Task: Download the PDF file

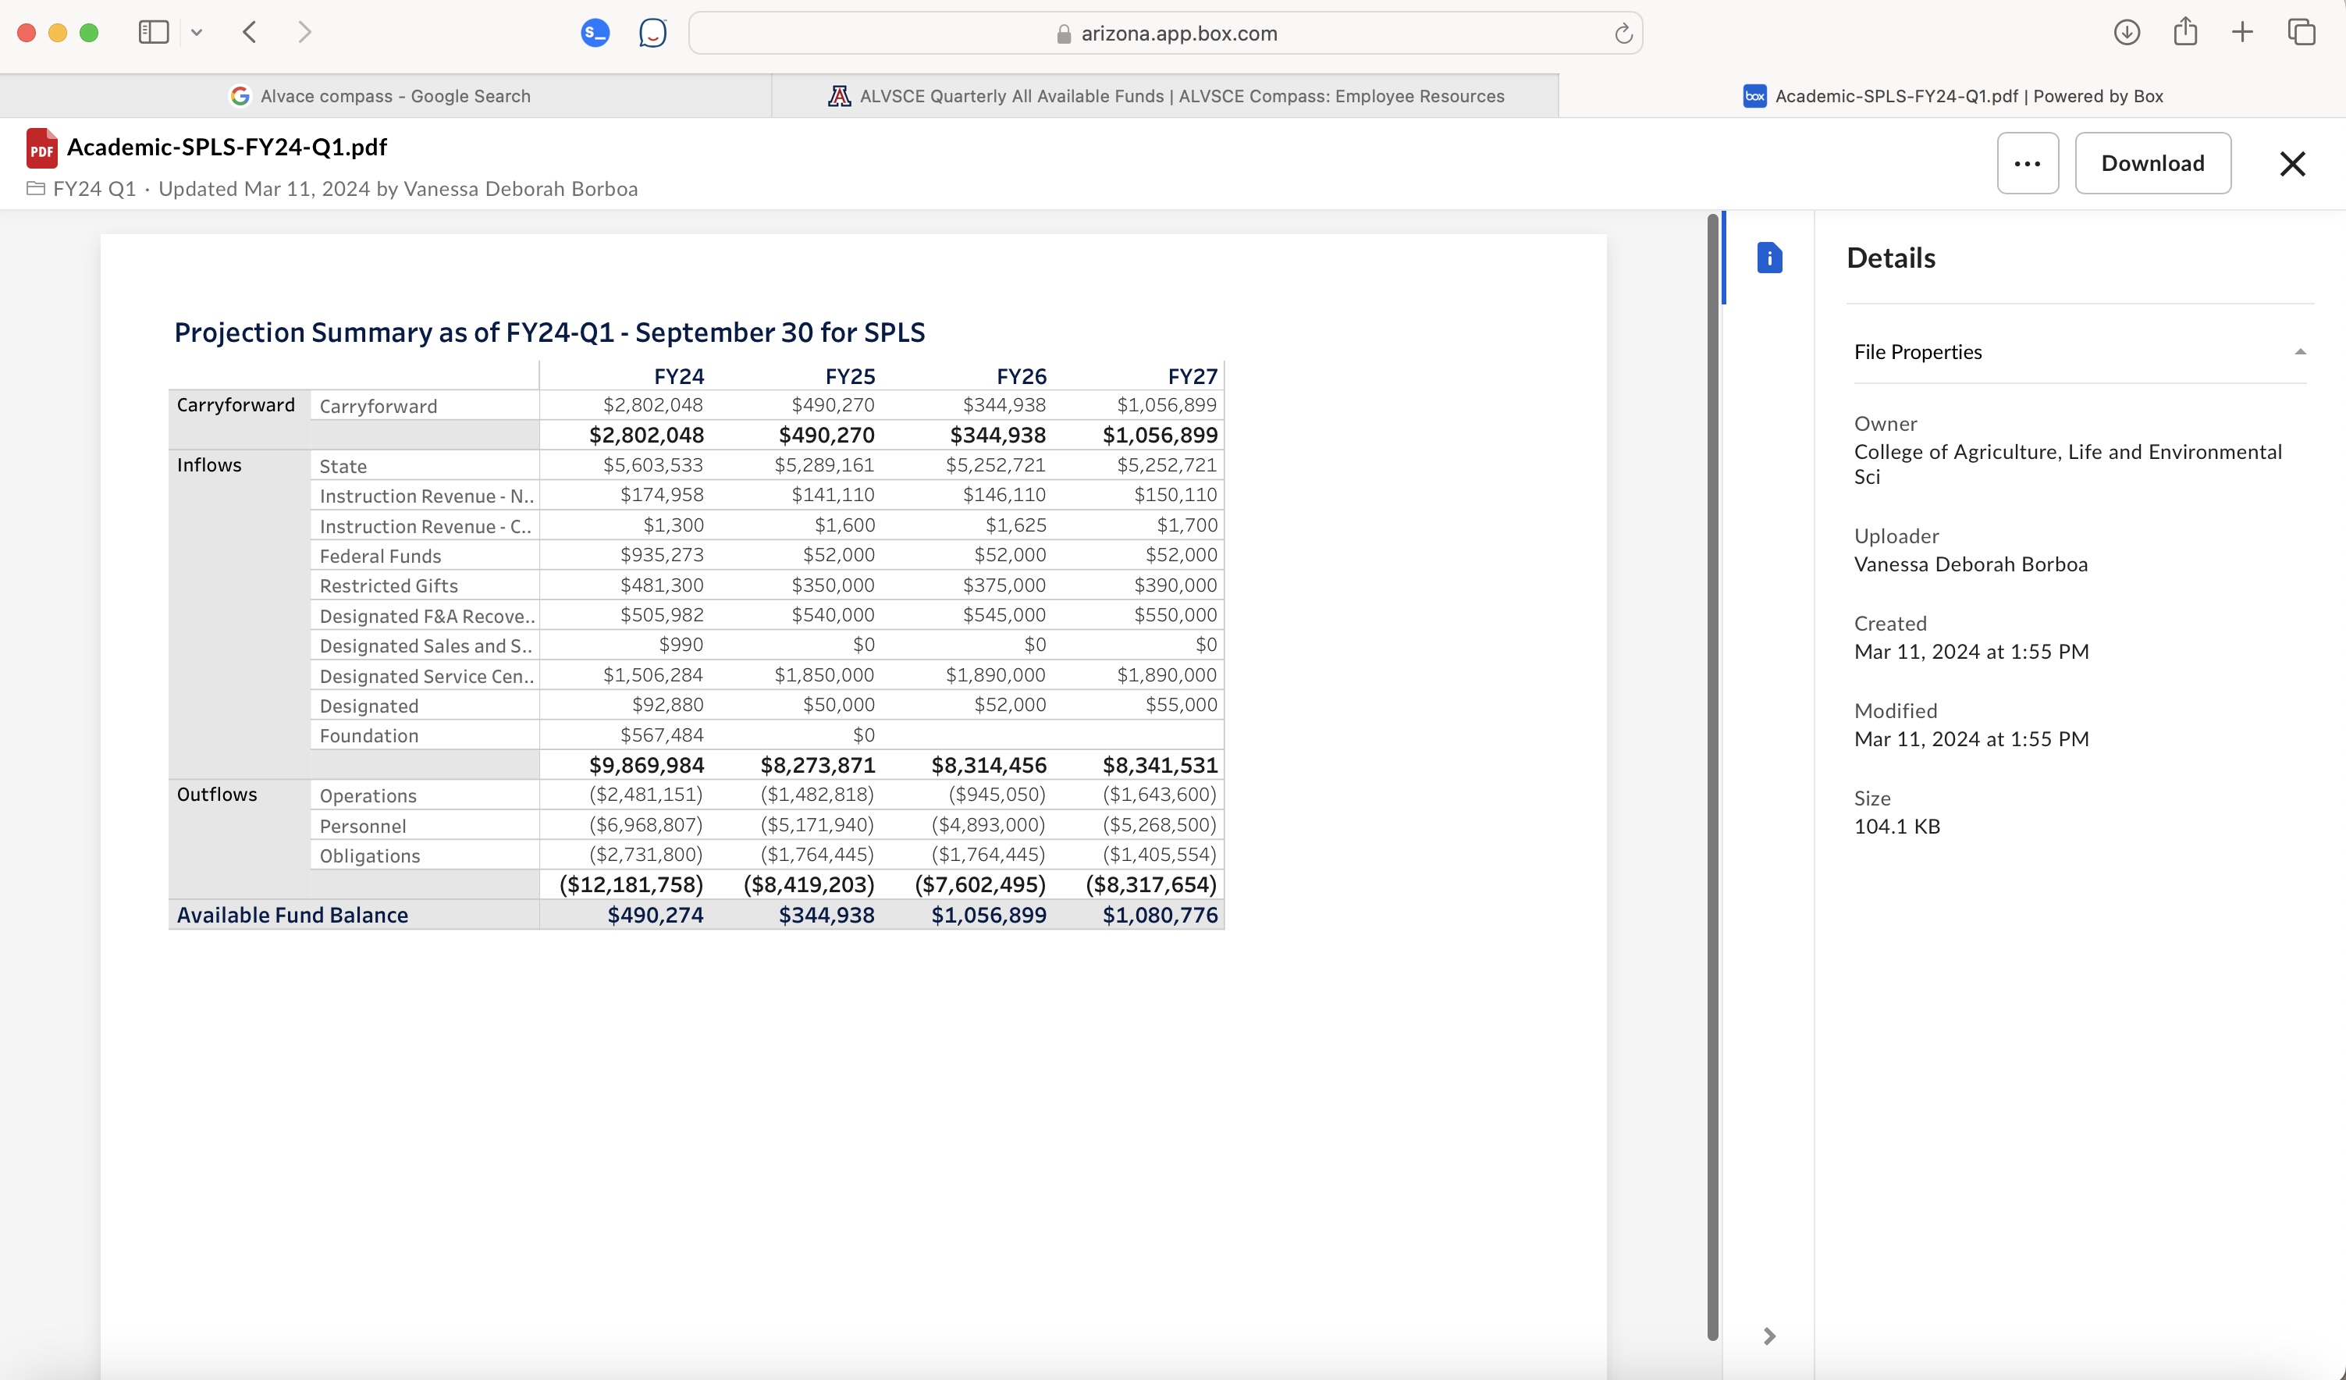Action: [2152, 163]
